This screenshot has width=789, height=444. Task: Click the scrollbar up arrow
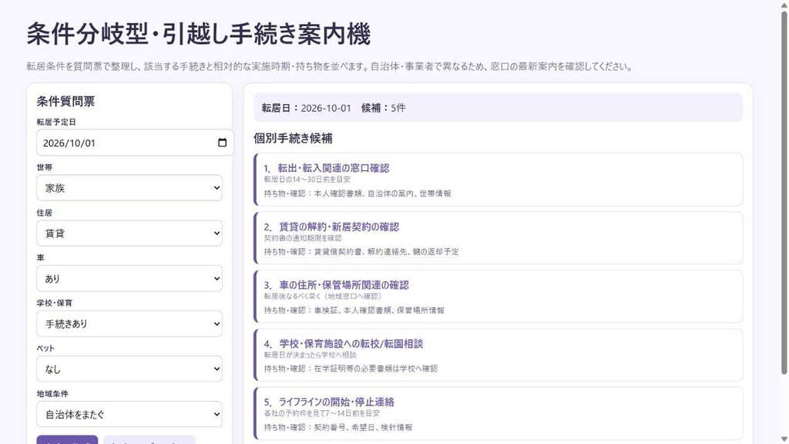784,5
